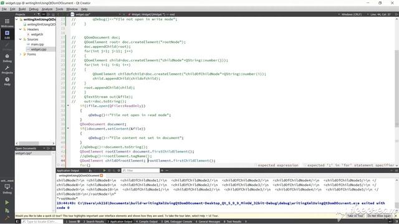This screenshot has width=399, height=224.
Task: Toggle fold marker at line 32
Action: (68, 105)
